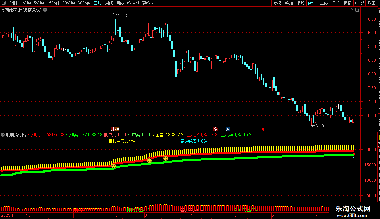
Task: Click the 散户买 value readout
Action: click(x=115, y=135)
